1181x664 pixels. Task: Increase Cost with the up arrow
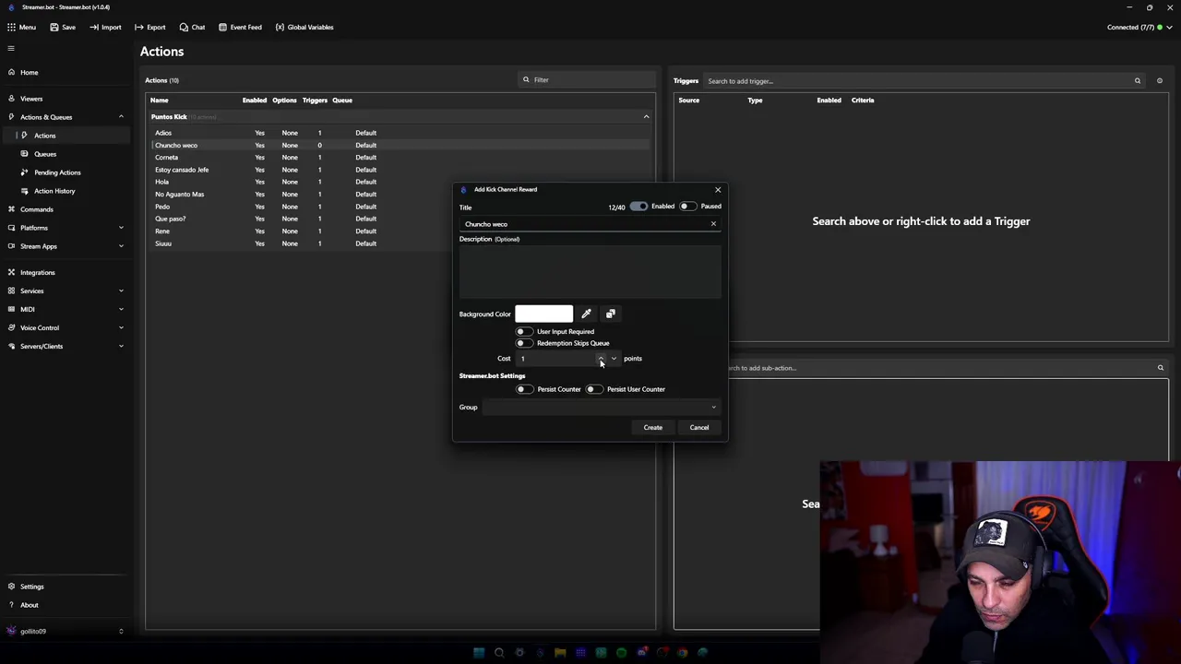click(x=601, y=359)
